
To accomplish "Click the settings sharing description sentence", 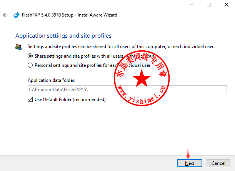I will (x=121, y=46).
